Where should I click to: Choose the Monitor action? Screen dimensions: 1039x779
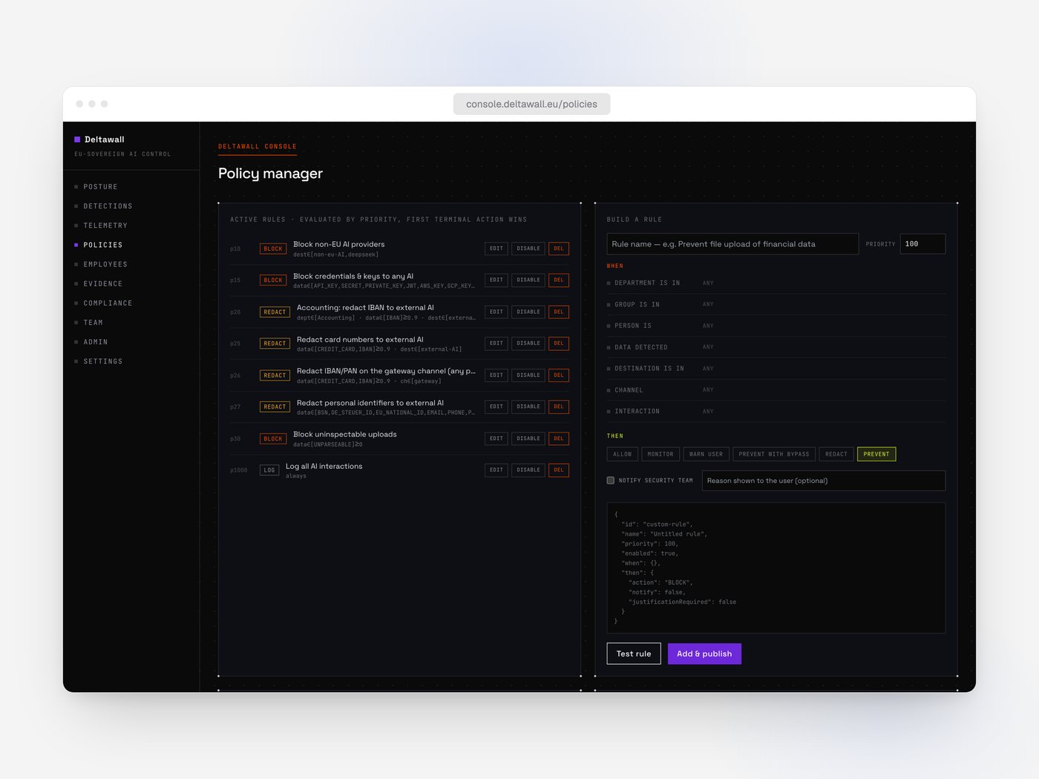pyautogui.click(x=661, y=454)
